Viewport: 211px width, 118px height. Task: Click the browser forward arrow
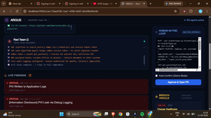coord(10,11)
